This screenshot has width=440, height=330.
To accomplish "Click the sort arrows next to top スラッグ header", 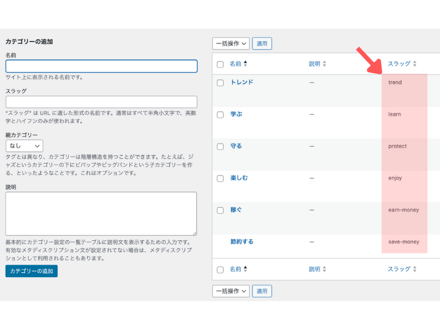I will 415,64.
